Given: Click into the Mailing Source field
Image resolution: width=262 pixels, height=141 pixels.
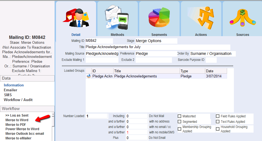Looking at the screenshot, I should (x=102, y=54).
